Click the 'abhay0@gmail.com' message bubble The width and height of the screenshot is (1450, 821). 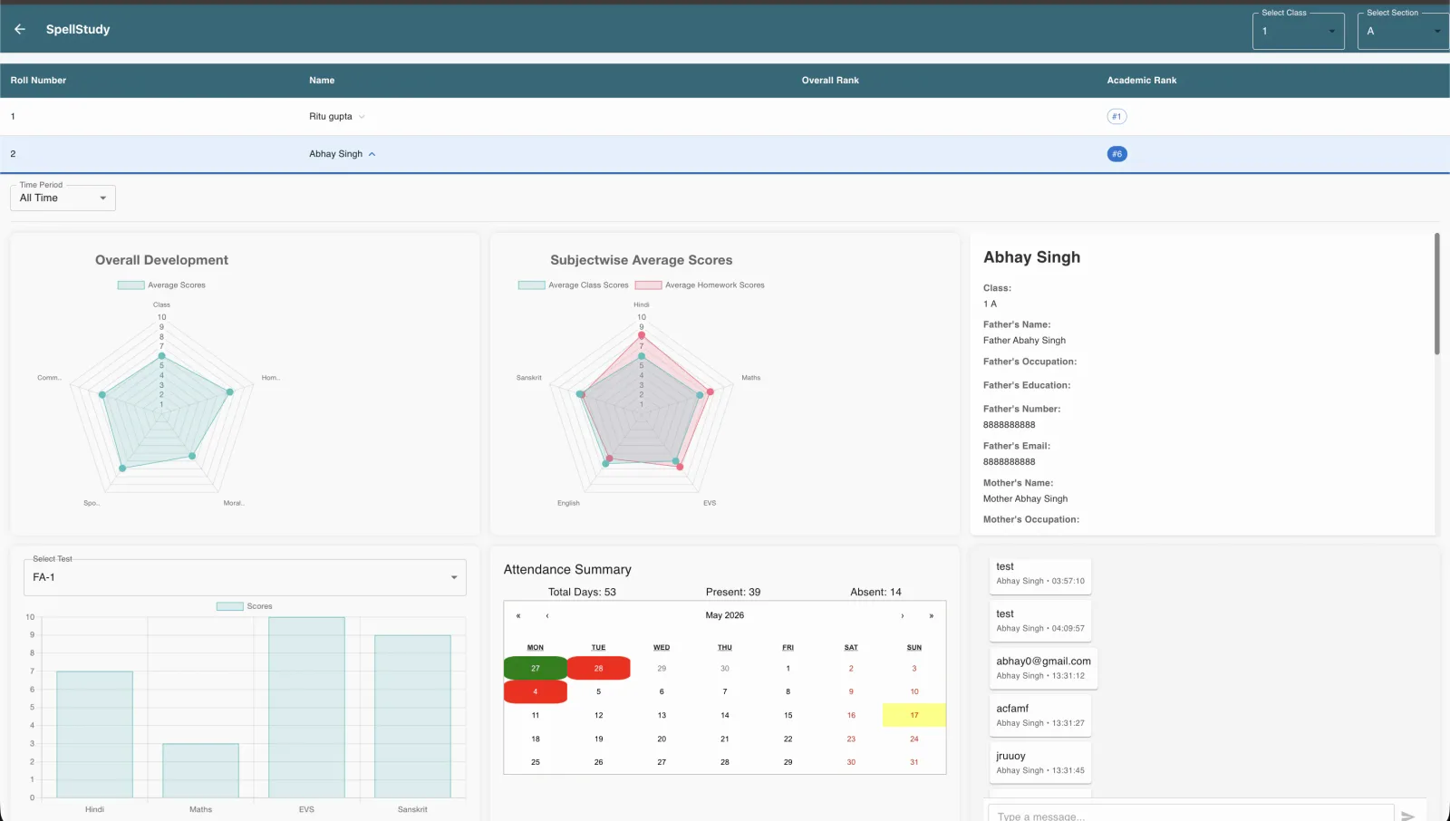1043,668
